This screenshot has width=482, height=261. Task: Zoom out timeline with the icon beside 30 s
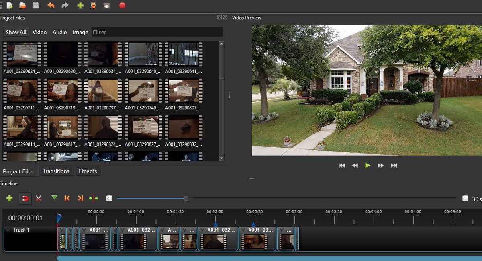pos(465,199)
